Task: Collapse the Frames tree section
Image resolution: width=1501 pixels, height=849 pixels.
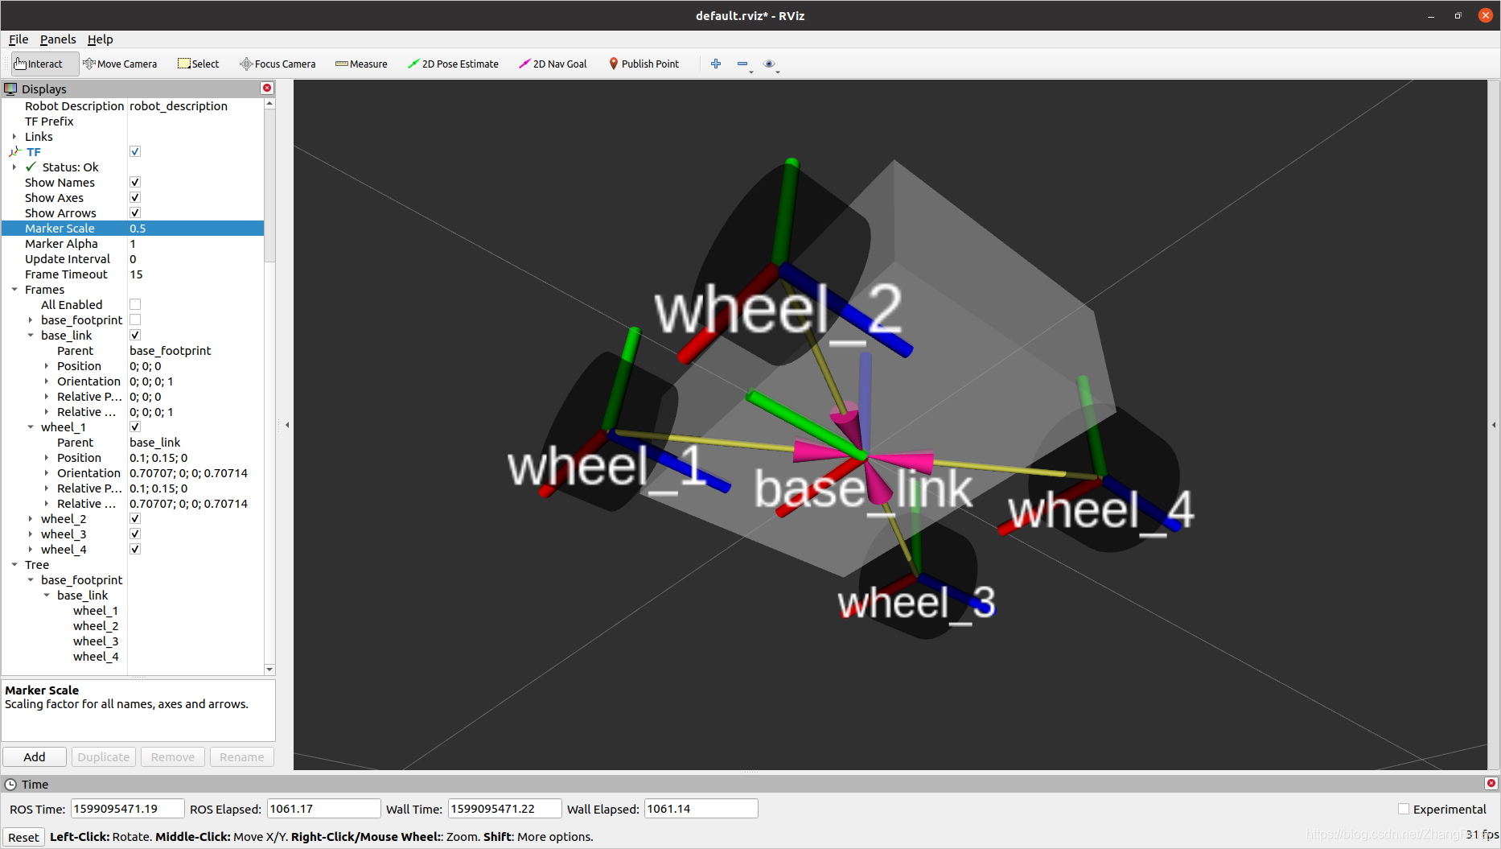Action: click(14, 290)
